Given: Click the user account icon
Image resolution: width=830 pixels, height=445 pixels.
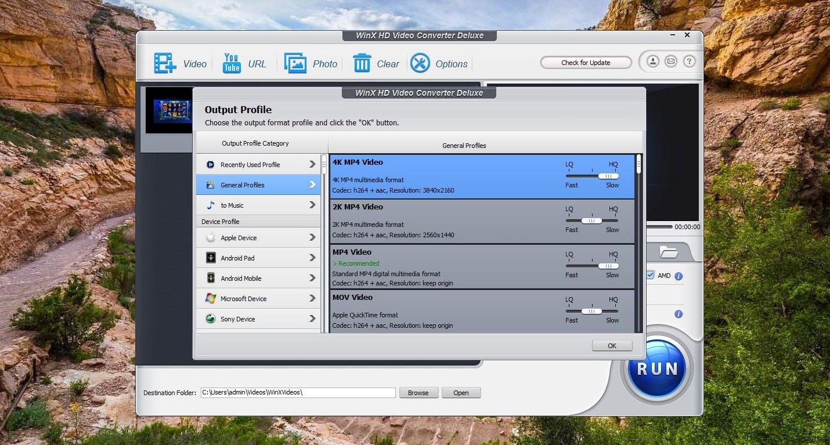Looking at the screenshot, I should click(652, 61).
